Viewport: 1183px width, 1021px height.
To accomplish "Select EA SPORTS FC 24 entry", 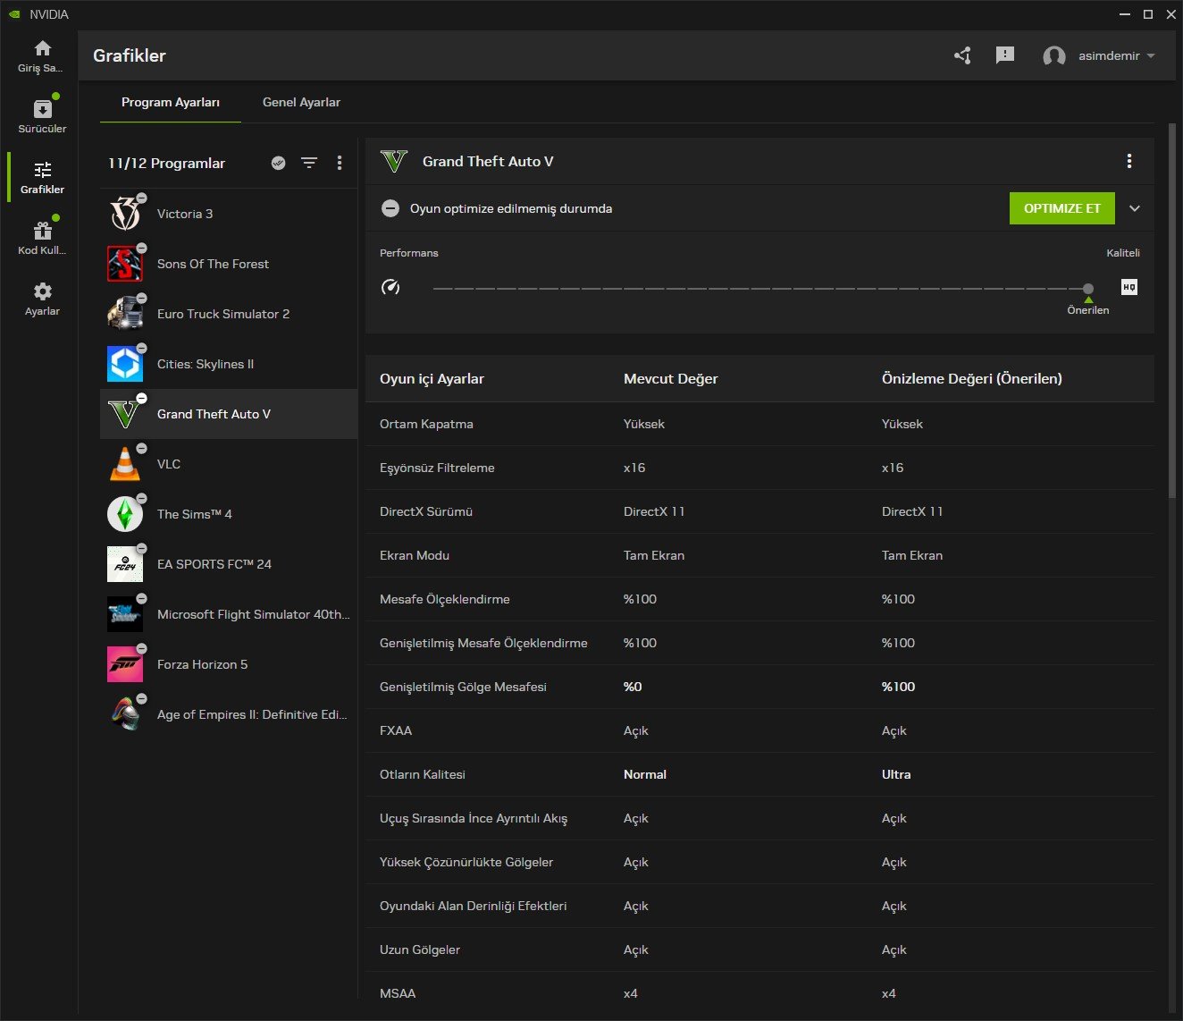I will click(x=229, y=564).
